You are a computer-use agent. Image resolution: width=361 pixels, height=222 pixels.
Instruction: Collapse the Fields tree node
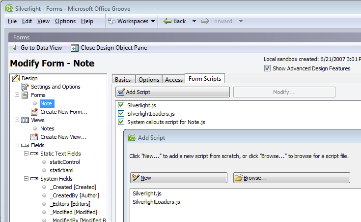coord(17,145)
